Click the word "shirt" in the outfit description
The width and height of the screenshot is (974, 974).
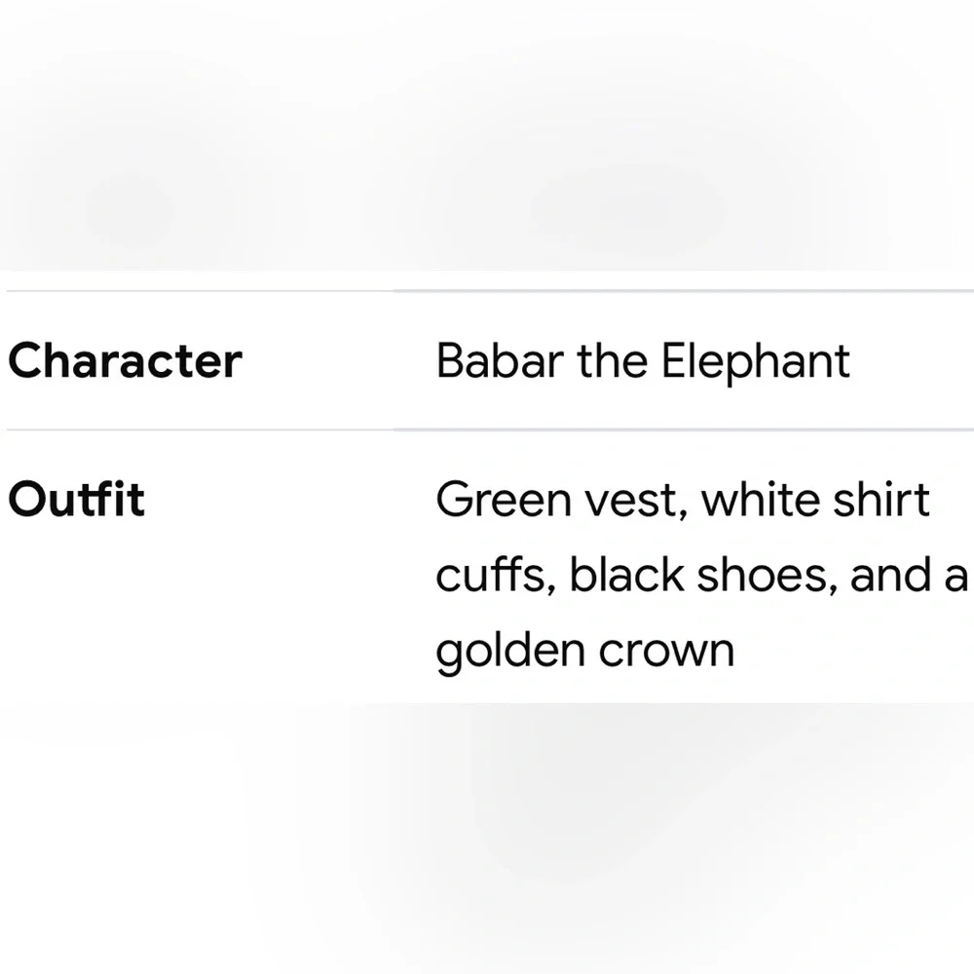pos(880,499)
